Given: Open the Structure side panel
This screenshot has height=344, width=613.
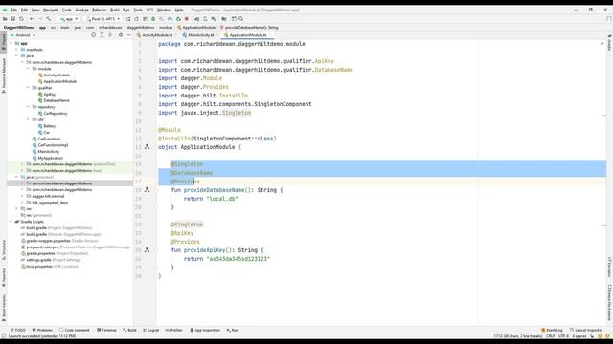Looking at the screenshot, I should [4, 249].
